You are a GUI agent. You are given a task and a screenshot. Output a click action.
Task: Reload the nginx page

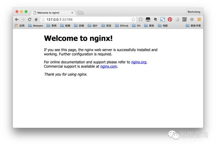29,19
